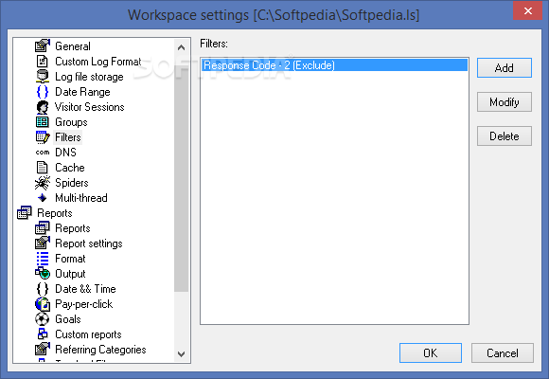The image size is (549, 379).
Task: Select Goals in the tree
Action: pyautogui.click(x=68, y=319)
